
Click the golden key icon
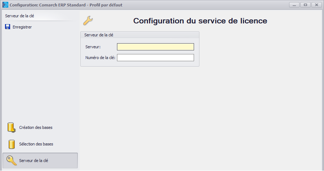[x=12, y=161]
